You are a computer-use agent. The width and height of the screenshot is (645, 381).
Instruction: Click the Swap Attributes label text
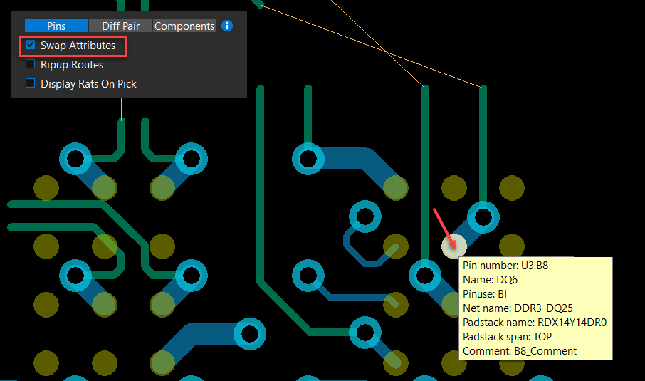pyautogui.click(x=78, y=46)
